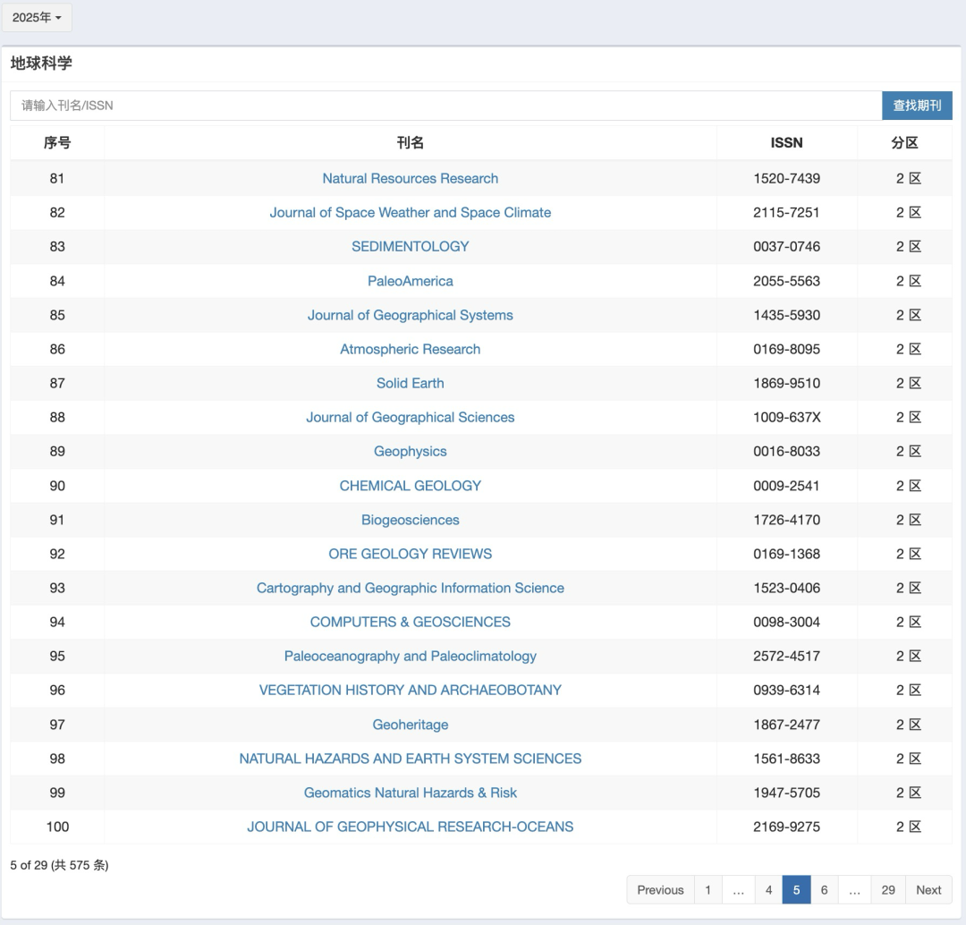Click the 刊名 column header
The image size is (966, 925).
[x=411, y=143]
